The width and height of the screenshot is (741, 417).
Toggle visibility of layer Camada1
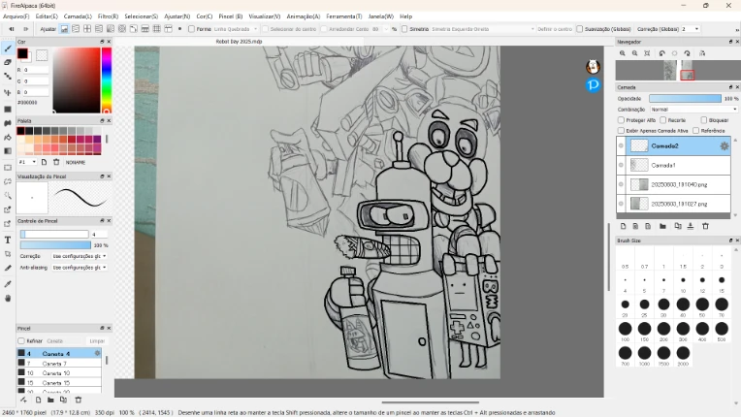[x=621, y=165]
